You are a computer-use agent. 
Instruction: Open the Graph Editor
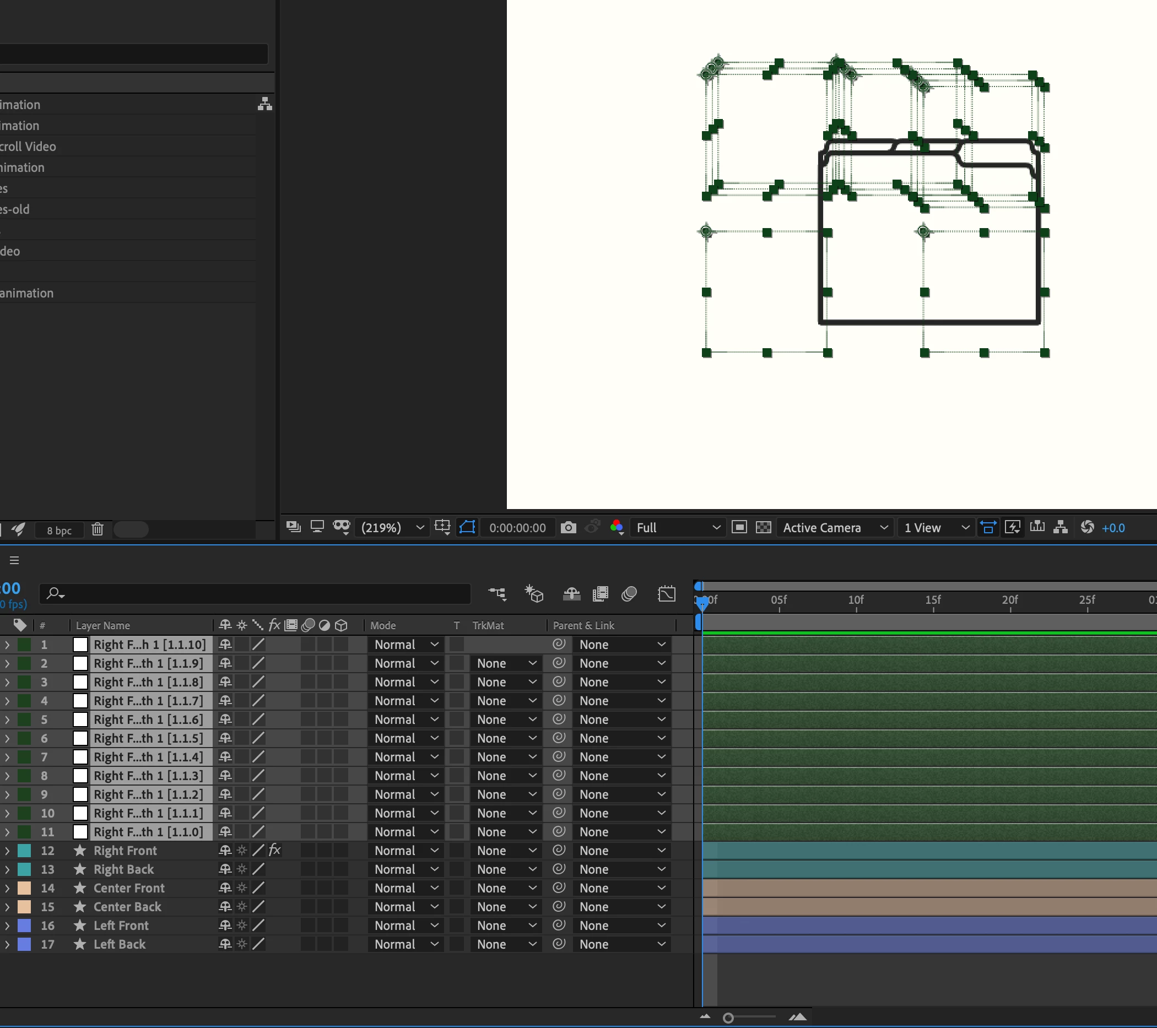click(x=666, y=594)
